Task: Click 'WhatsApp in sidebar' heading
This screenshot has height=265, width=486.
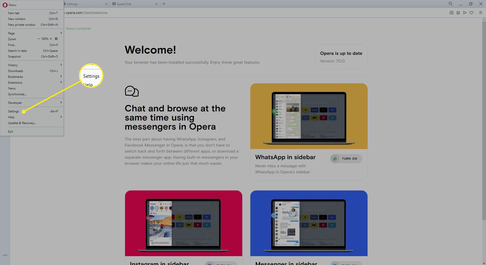Action: pyautogui.click(x=285, y=157)
